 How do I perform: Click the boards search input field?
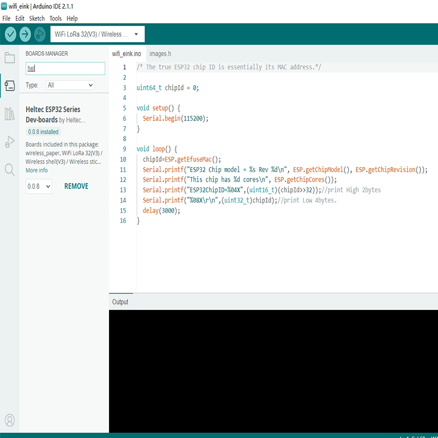(65, 68)
